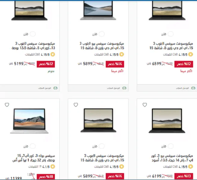Select compare for Surface Book 3 laptop
Viewport: 197px width, 180px height.
pos(33,146)
